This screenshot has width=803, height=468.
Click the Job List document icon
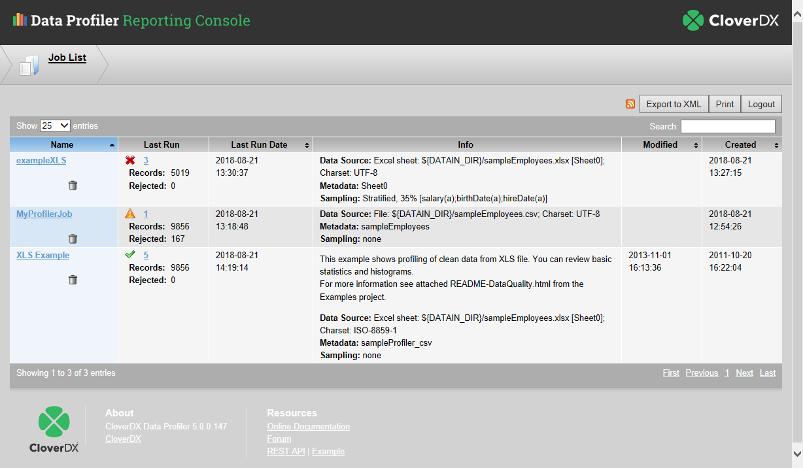coord(29,65)
